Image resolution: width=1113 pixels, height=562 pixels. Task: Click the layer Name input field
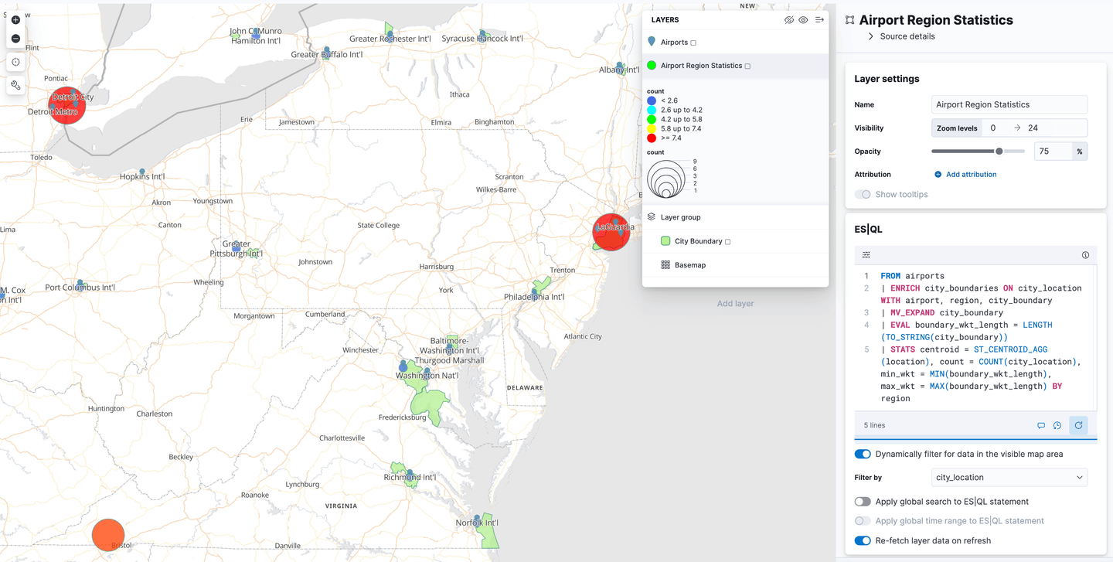click(1009, 104)
